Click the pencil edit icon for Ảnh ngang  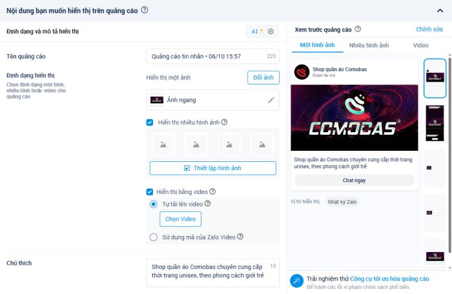click(271, 100)
